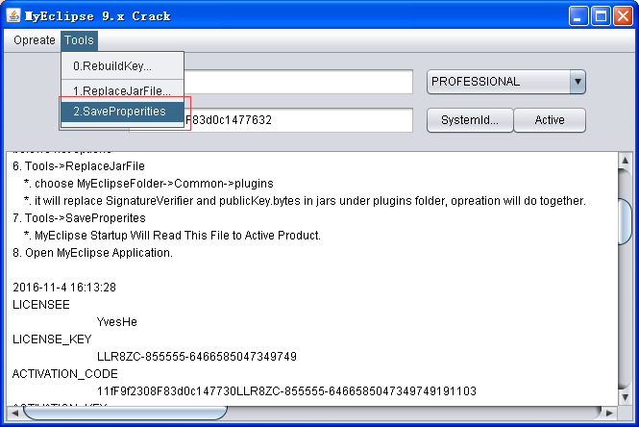Viewport: 639px width, 427px height.
Task: Minimize the MyEclipse 9.x Crack window
Action: pyautogui.click(x=578, y=16)
